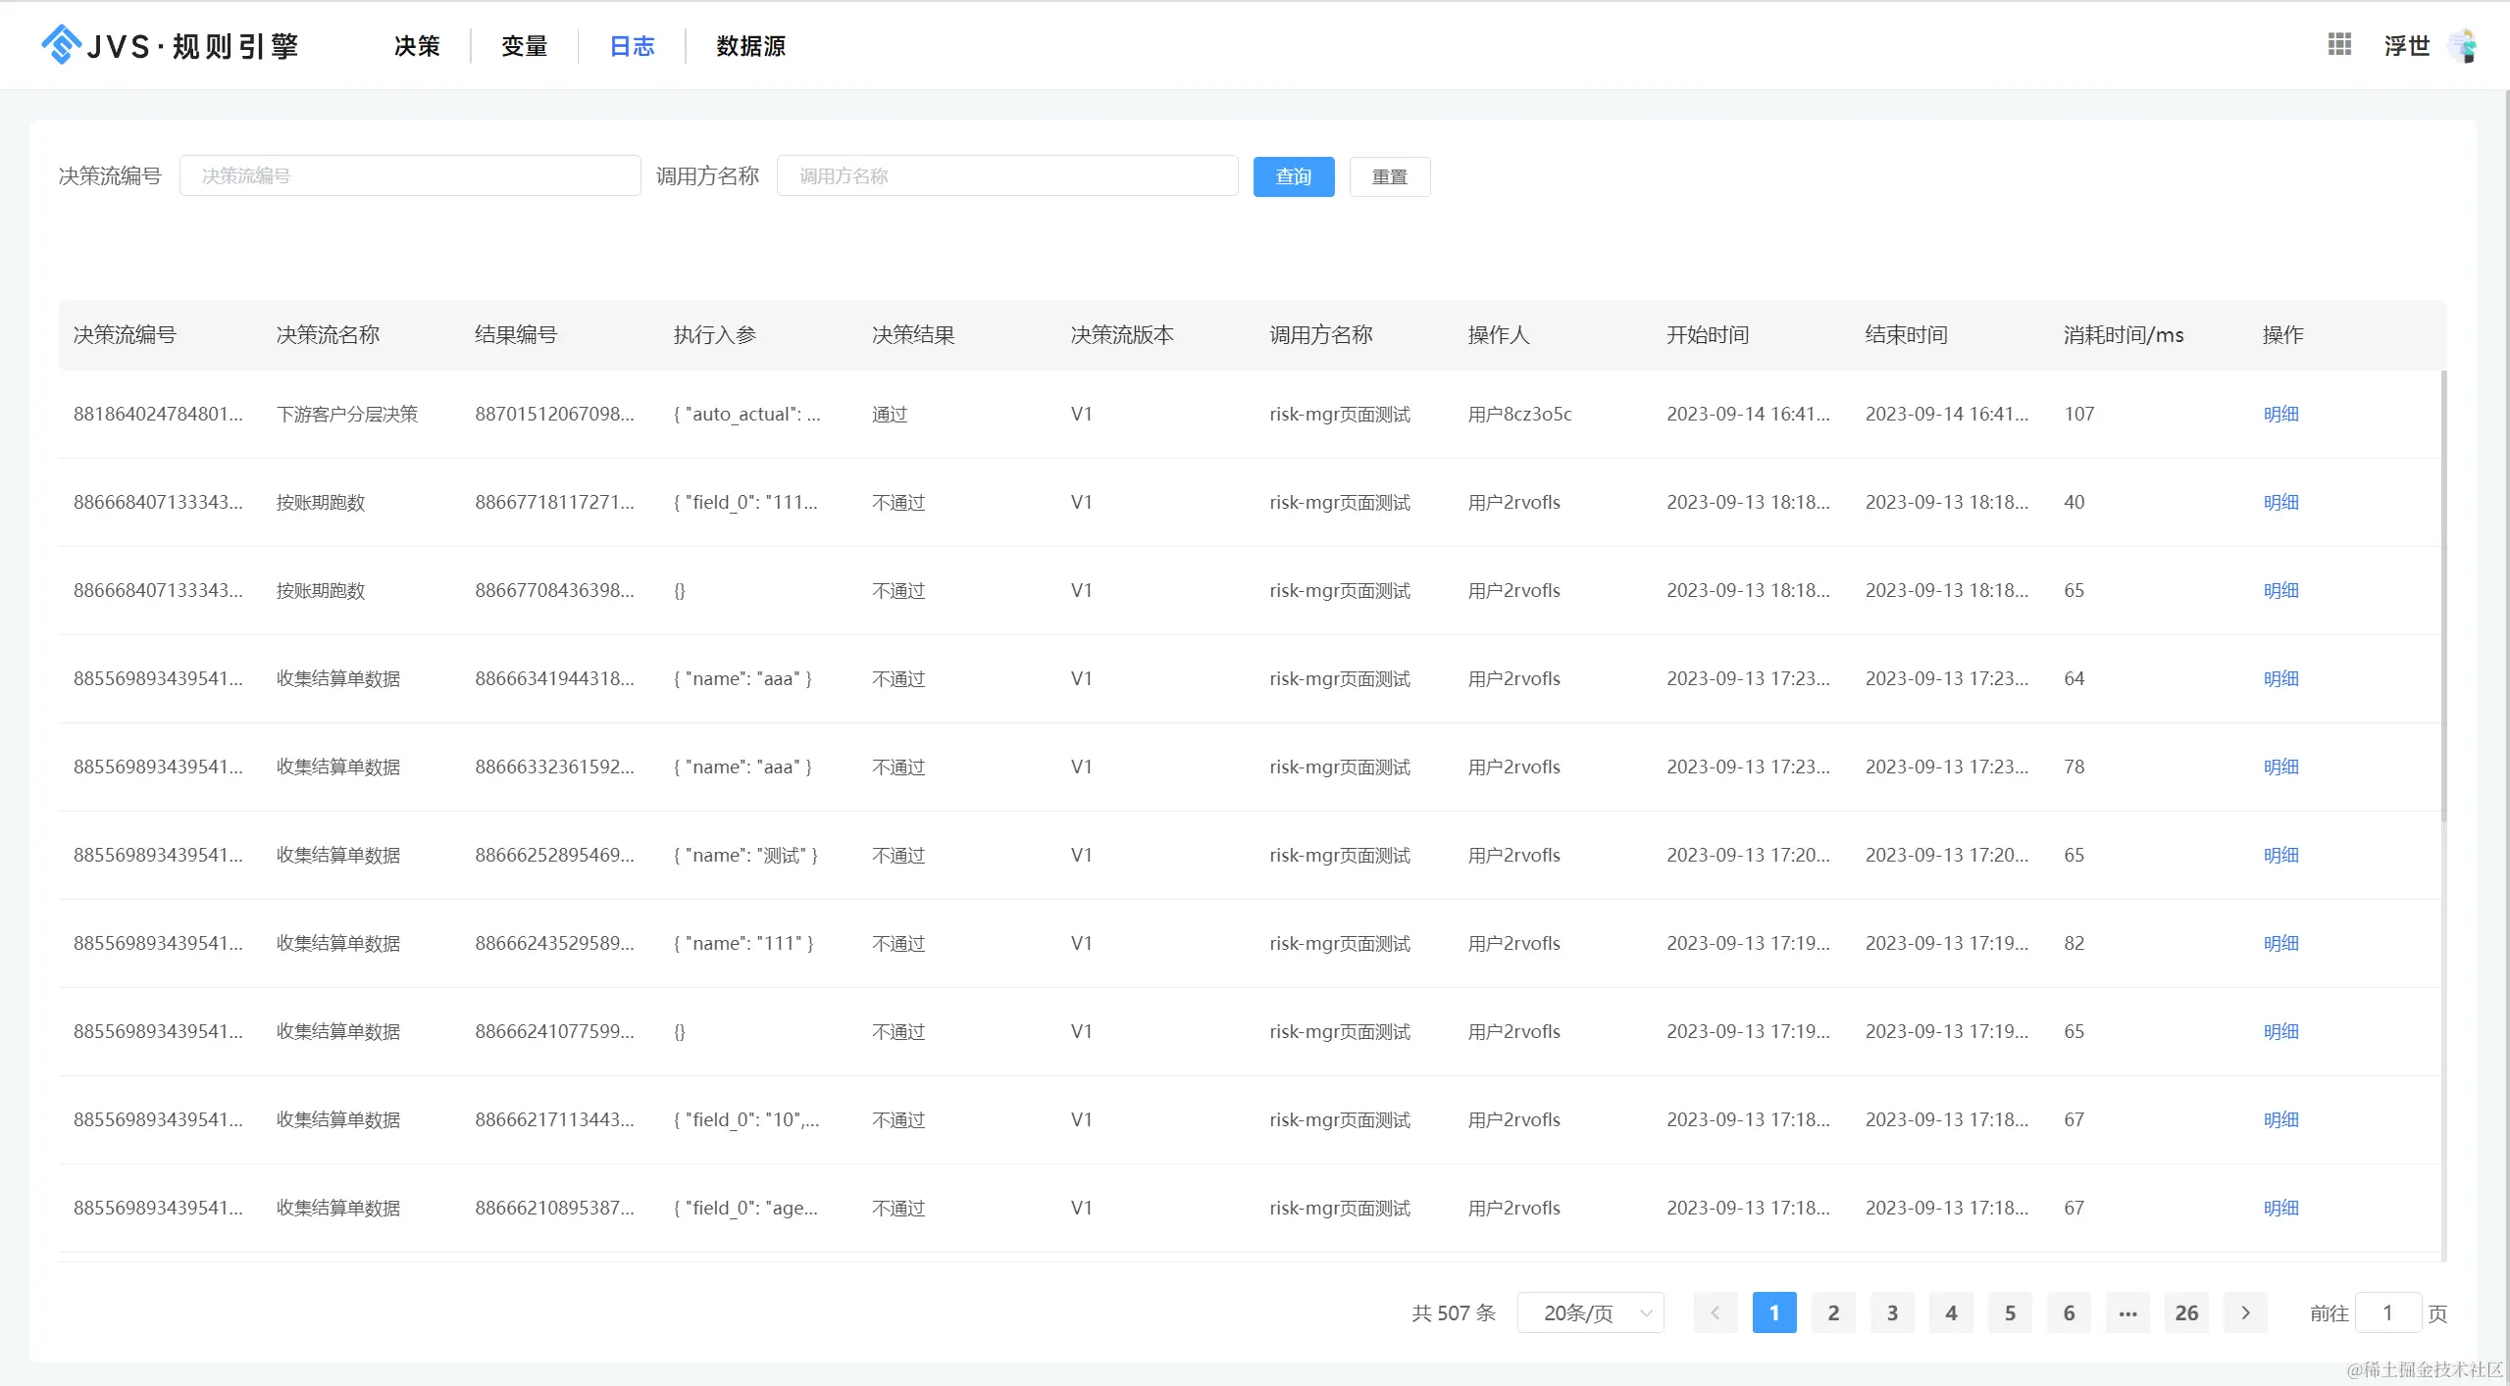Focus the 决策流编号 input field

[x=410, y=176]
